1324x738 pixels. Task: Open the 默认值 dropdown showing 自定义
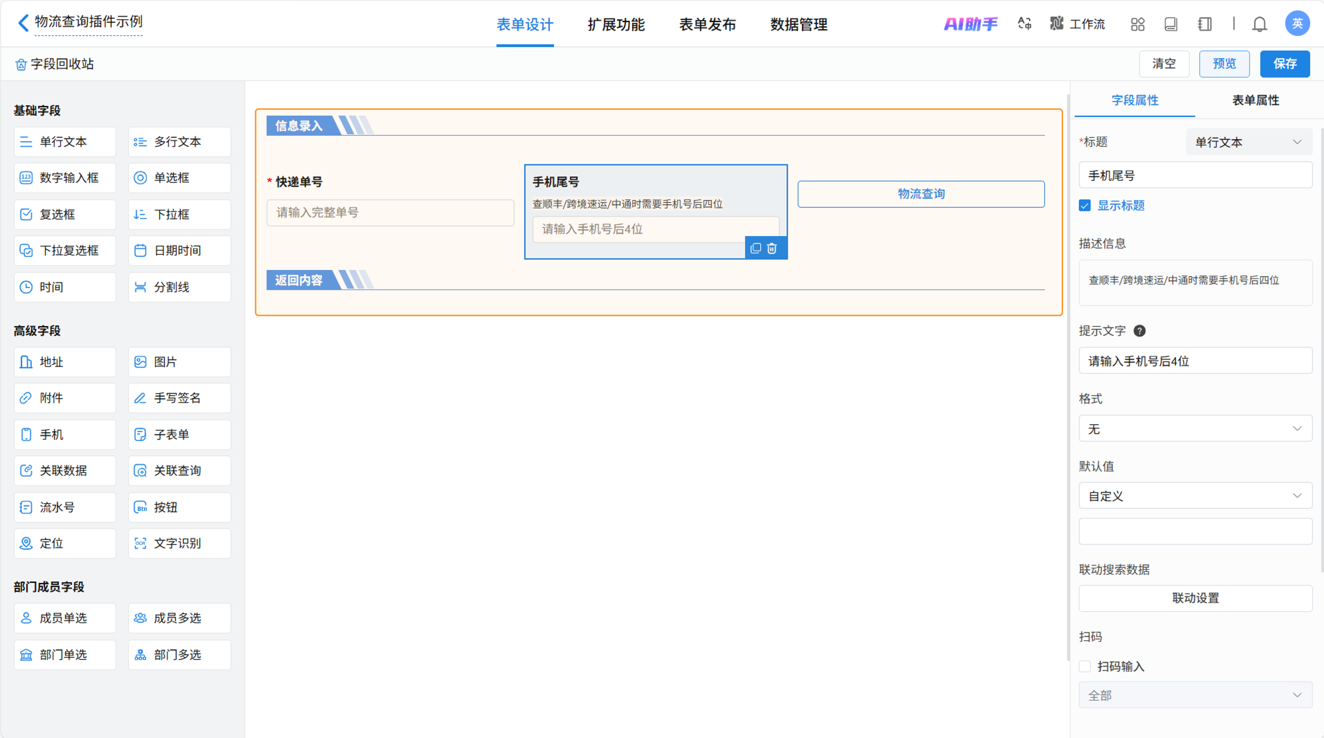[1195, 496]
